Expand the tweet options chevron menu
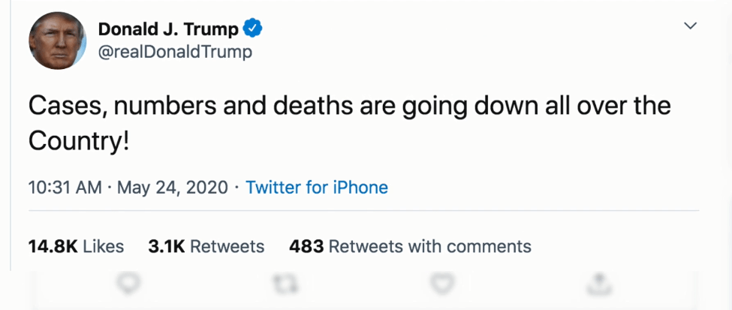The width and height of the screenshot is (732, 310). [x=691, y=27]
